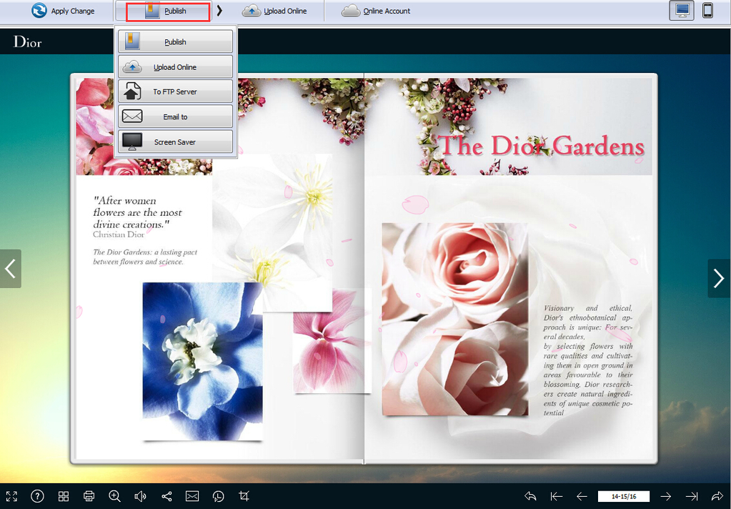Click Upload Online in the top toolbar
The image size is (731, 509).
coord(274,11)
